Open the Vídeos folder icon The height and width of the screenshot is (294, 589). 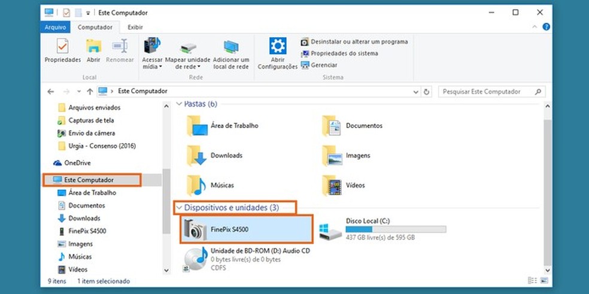click(332, 185)
